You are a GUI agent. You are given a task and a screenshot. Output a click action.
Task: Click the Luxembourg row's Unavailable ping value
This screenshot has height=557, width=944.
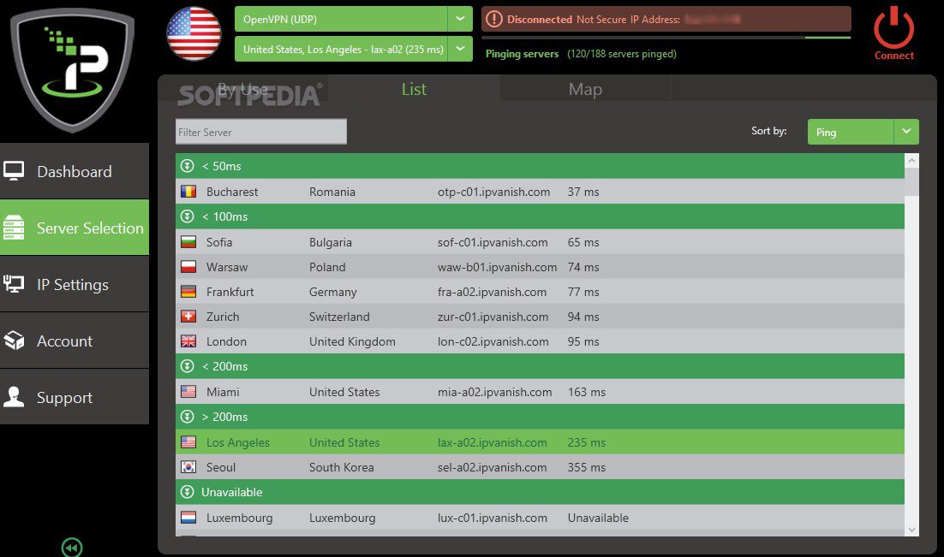point(597,518)
